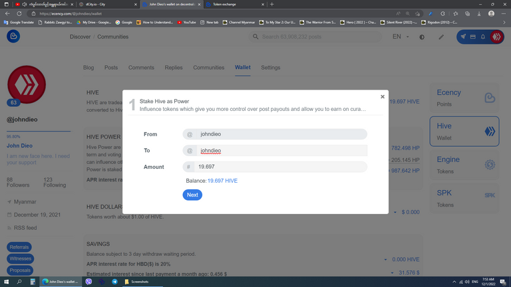Open the Settings tab
This screenshot has height=287, width=511.
point(271,68)
